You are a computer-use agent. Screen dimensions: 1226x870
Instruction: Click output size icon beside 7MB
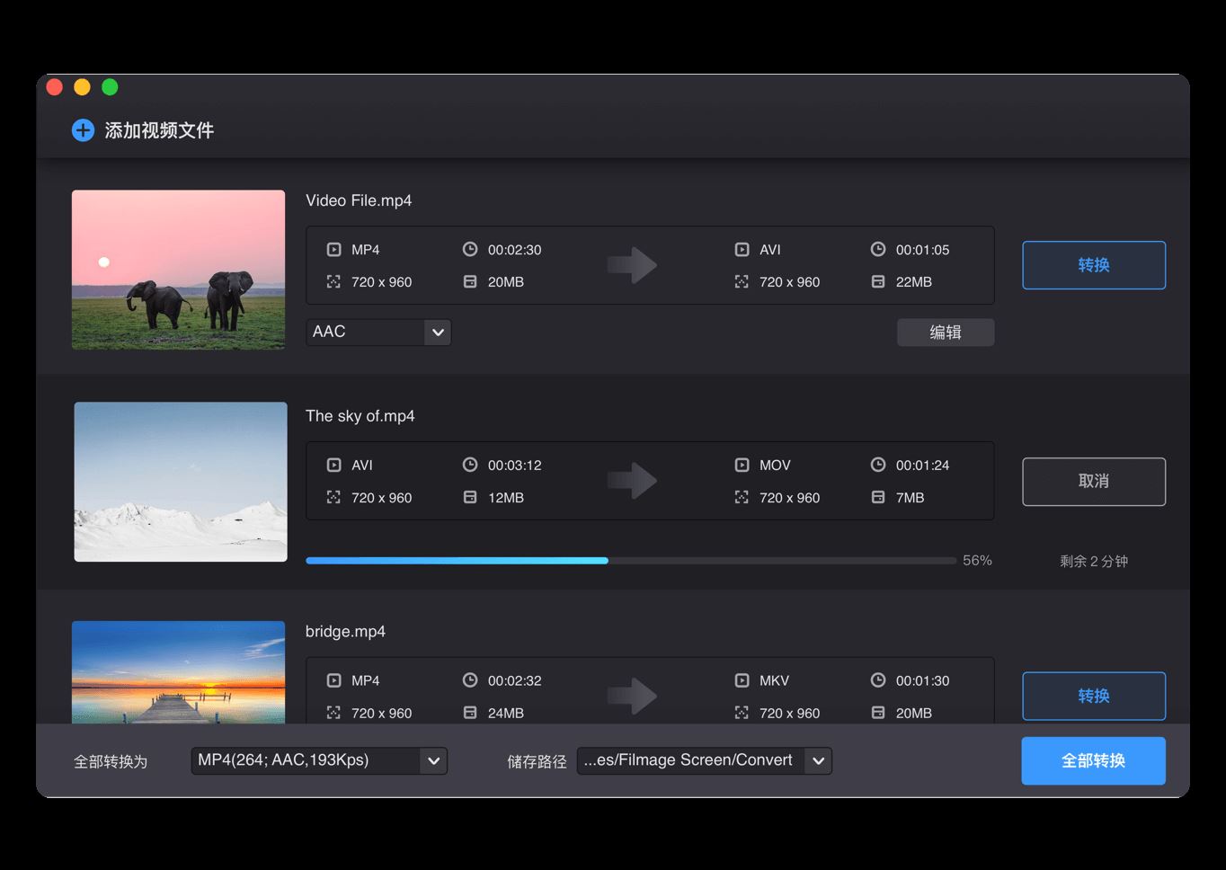click(x=878, y=498)
